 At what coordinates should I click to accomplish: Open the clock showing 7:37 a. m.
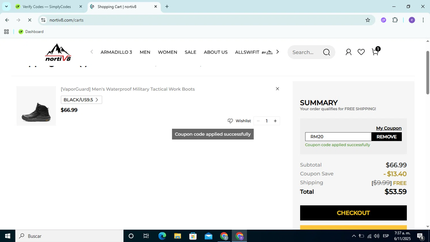[402, 236]
